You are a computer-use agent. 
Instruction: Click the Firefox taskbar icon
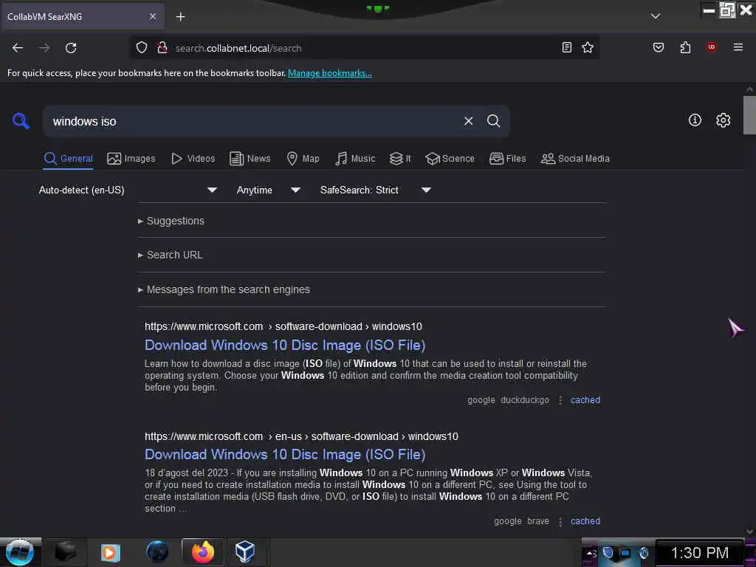pyautogui.click(x=203, y=551)
